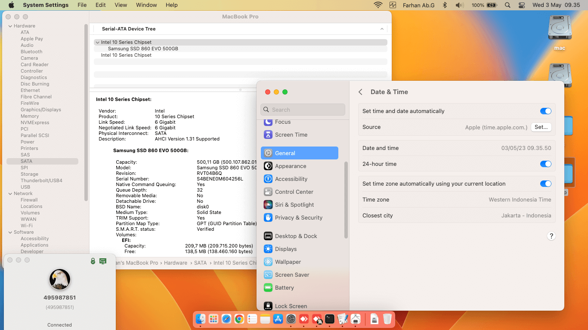This screenshot has width=588, height=330.
Task: Open Lock Screen via its padlock icon
Action: pyautogui.click(x=268, y=306)
